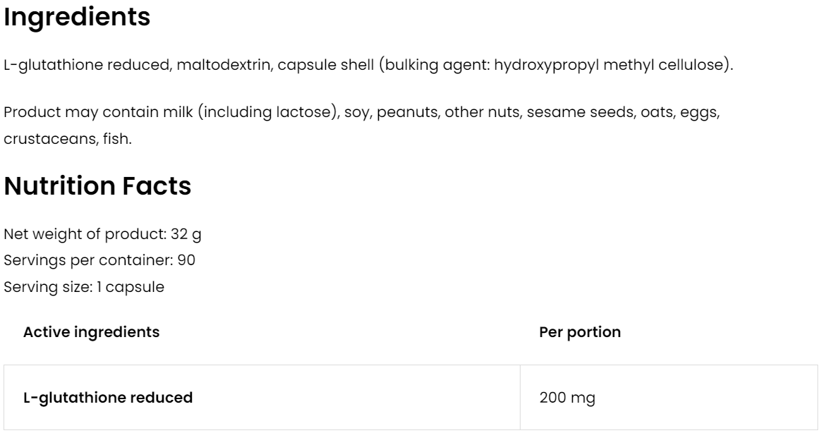Click the Ingredients heading
Image resolution: width=821 pixels, height=433 pixels.
77,18
